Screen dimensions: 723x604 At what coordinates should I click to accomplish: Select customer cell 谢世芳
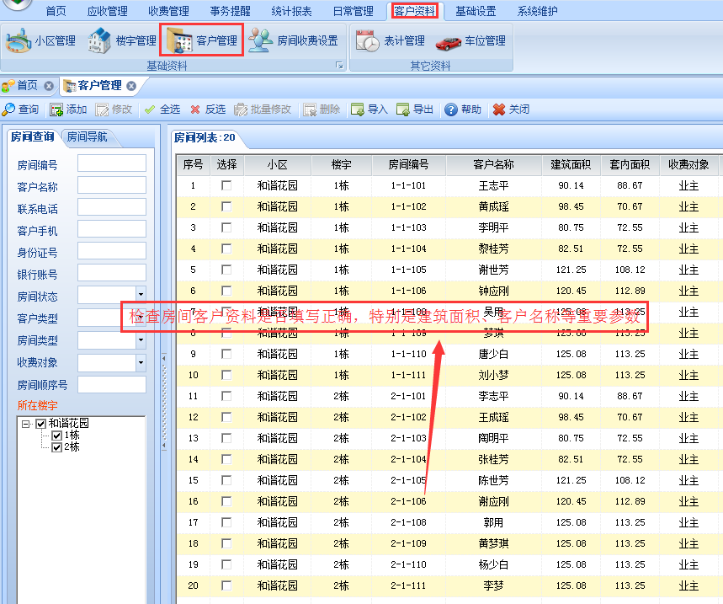pos(493,270)
